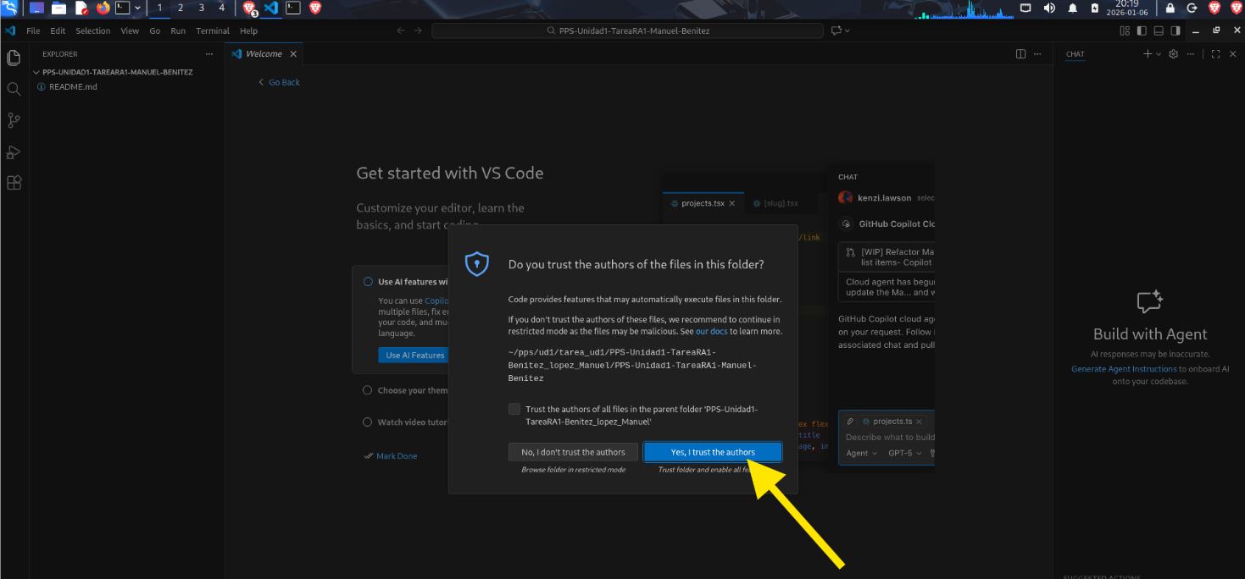Click the Go Back arrow in the title bar
Screen dimensions: 1245x579
[401, 30]
